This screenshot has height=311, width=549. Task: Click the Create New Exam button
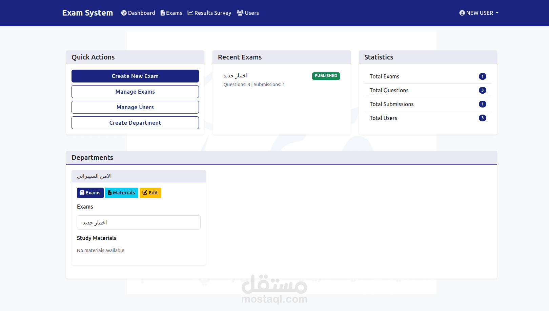135,76
